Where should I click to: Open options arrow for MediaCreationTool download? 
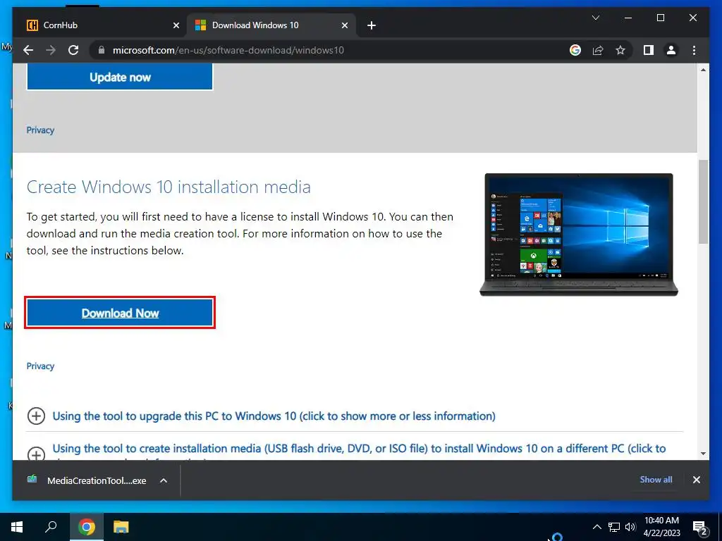[164, 480]
